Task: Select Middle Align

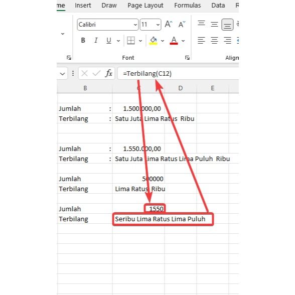Action: point(214,24)
